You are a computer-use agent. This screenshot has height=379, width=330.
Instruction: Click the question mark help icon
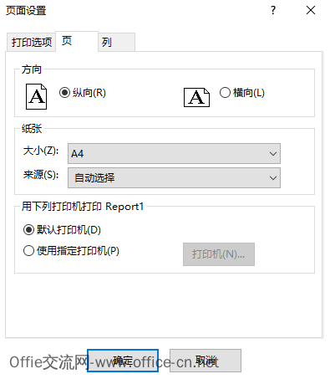pyautogui.click(x=273, y=11)
